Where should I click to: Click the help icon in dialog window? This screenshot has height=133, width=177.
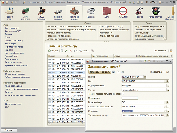coord(167,72)
